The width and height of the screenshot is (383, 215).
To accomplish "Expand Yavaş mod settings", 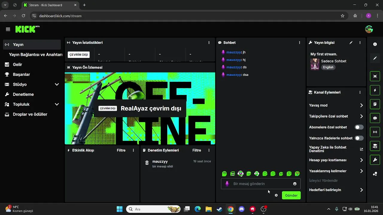I will click(361, 105).
